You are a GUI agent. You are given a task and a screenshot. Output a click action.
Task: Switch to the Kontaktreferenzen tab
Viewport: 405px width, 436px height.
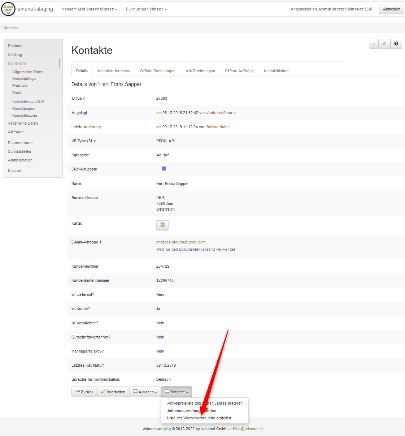click(x=114, y=71)
